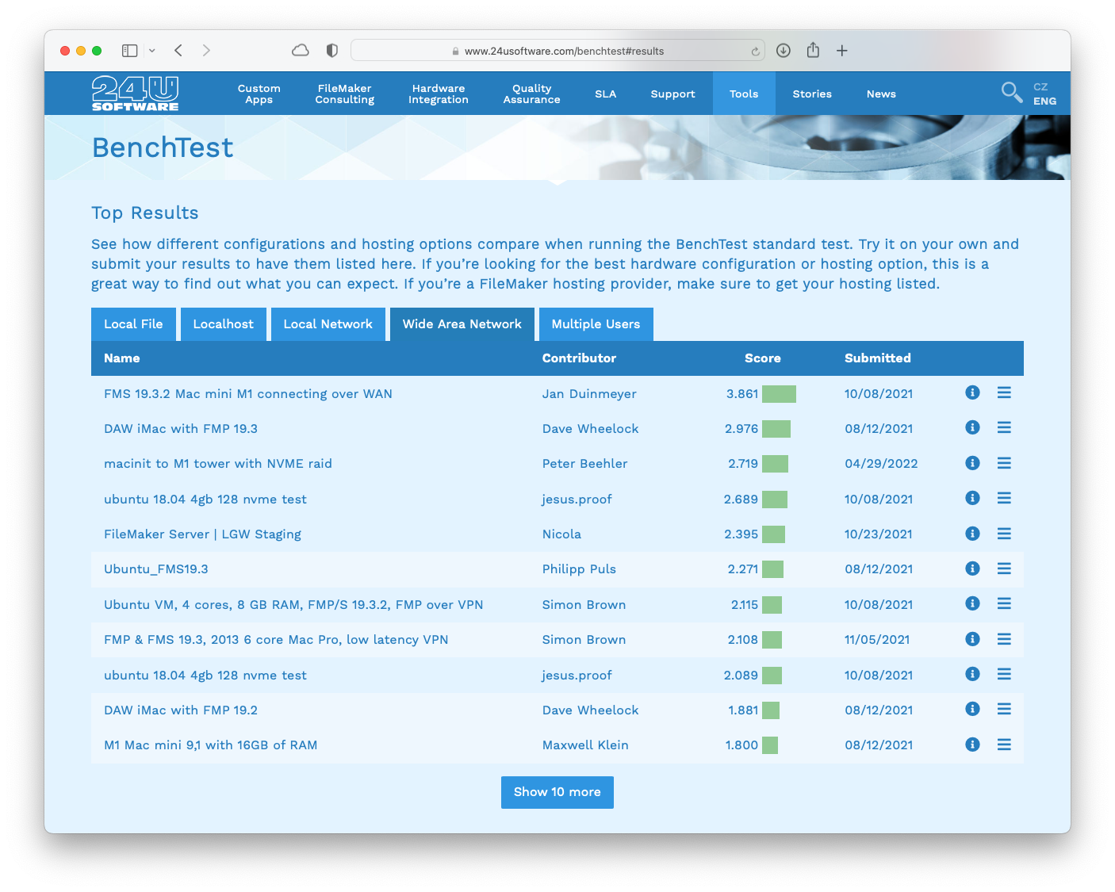This screenshot has height=892, width=1115.
Task: Click the Safari address bar
Action: tap(557, 51)
